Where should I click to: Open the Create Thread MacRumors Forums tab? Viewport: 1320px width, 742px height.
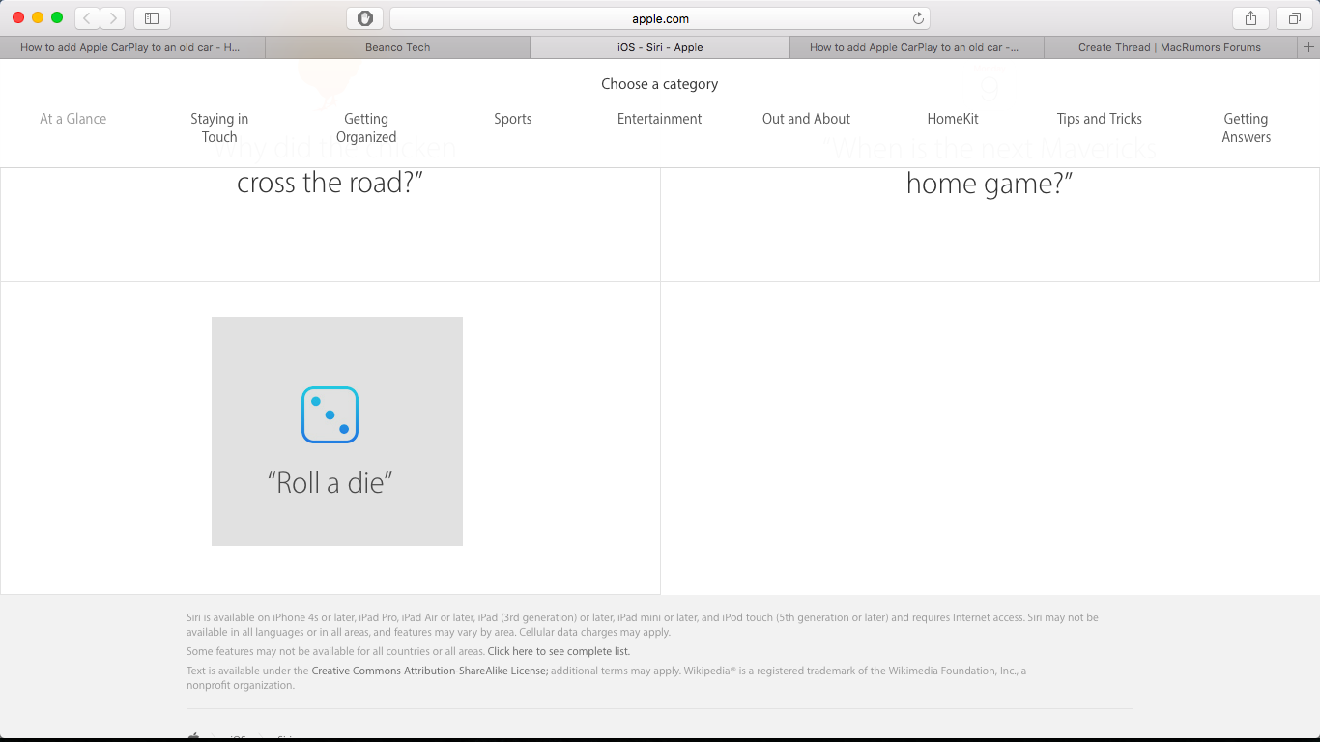click(x=1169, y=47)
